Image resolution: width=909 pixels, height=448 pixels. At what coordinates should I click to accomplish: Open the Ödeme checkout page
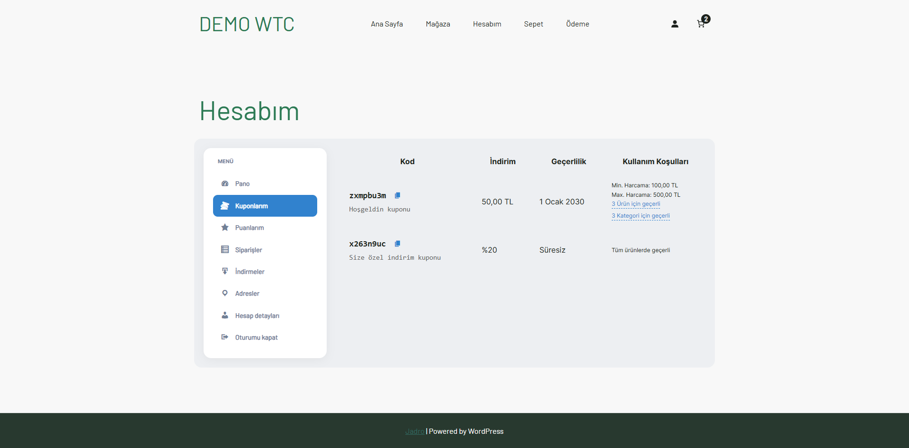pos(577,24)
